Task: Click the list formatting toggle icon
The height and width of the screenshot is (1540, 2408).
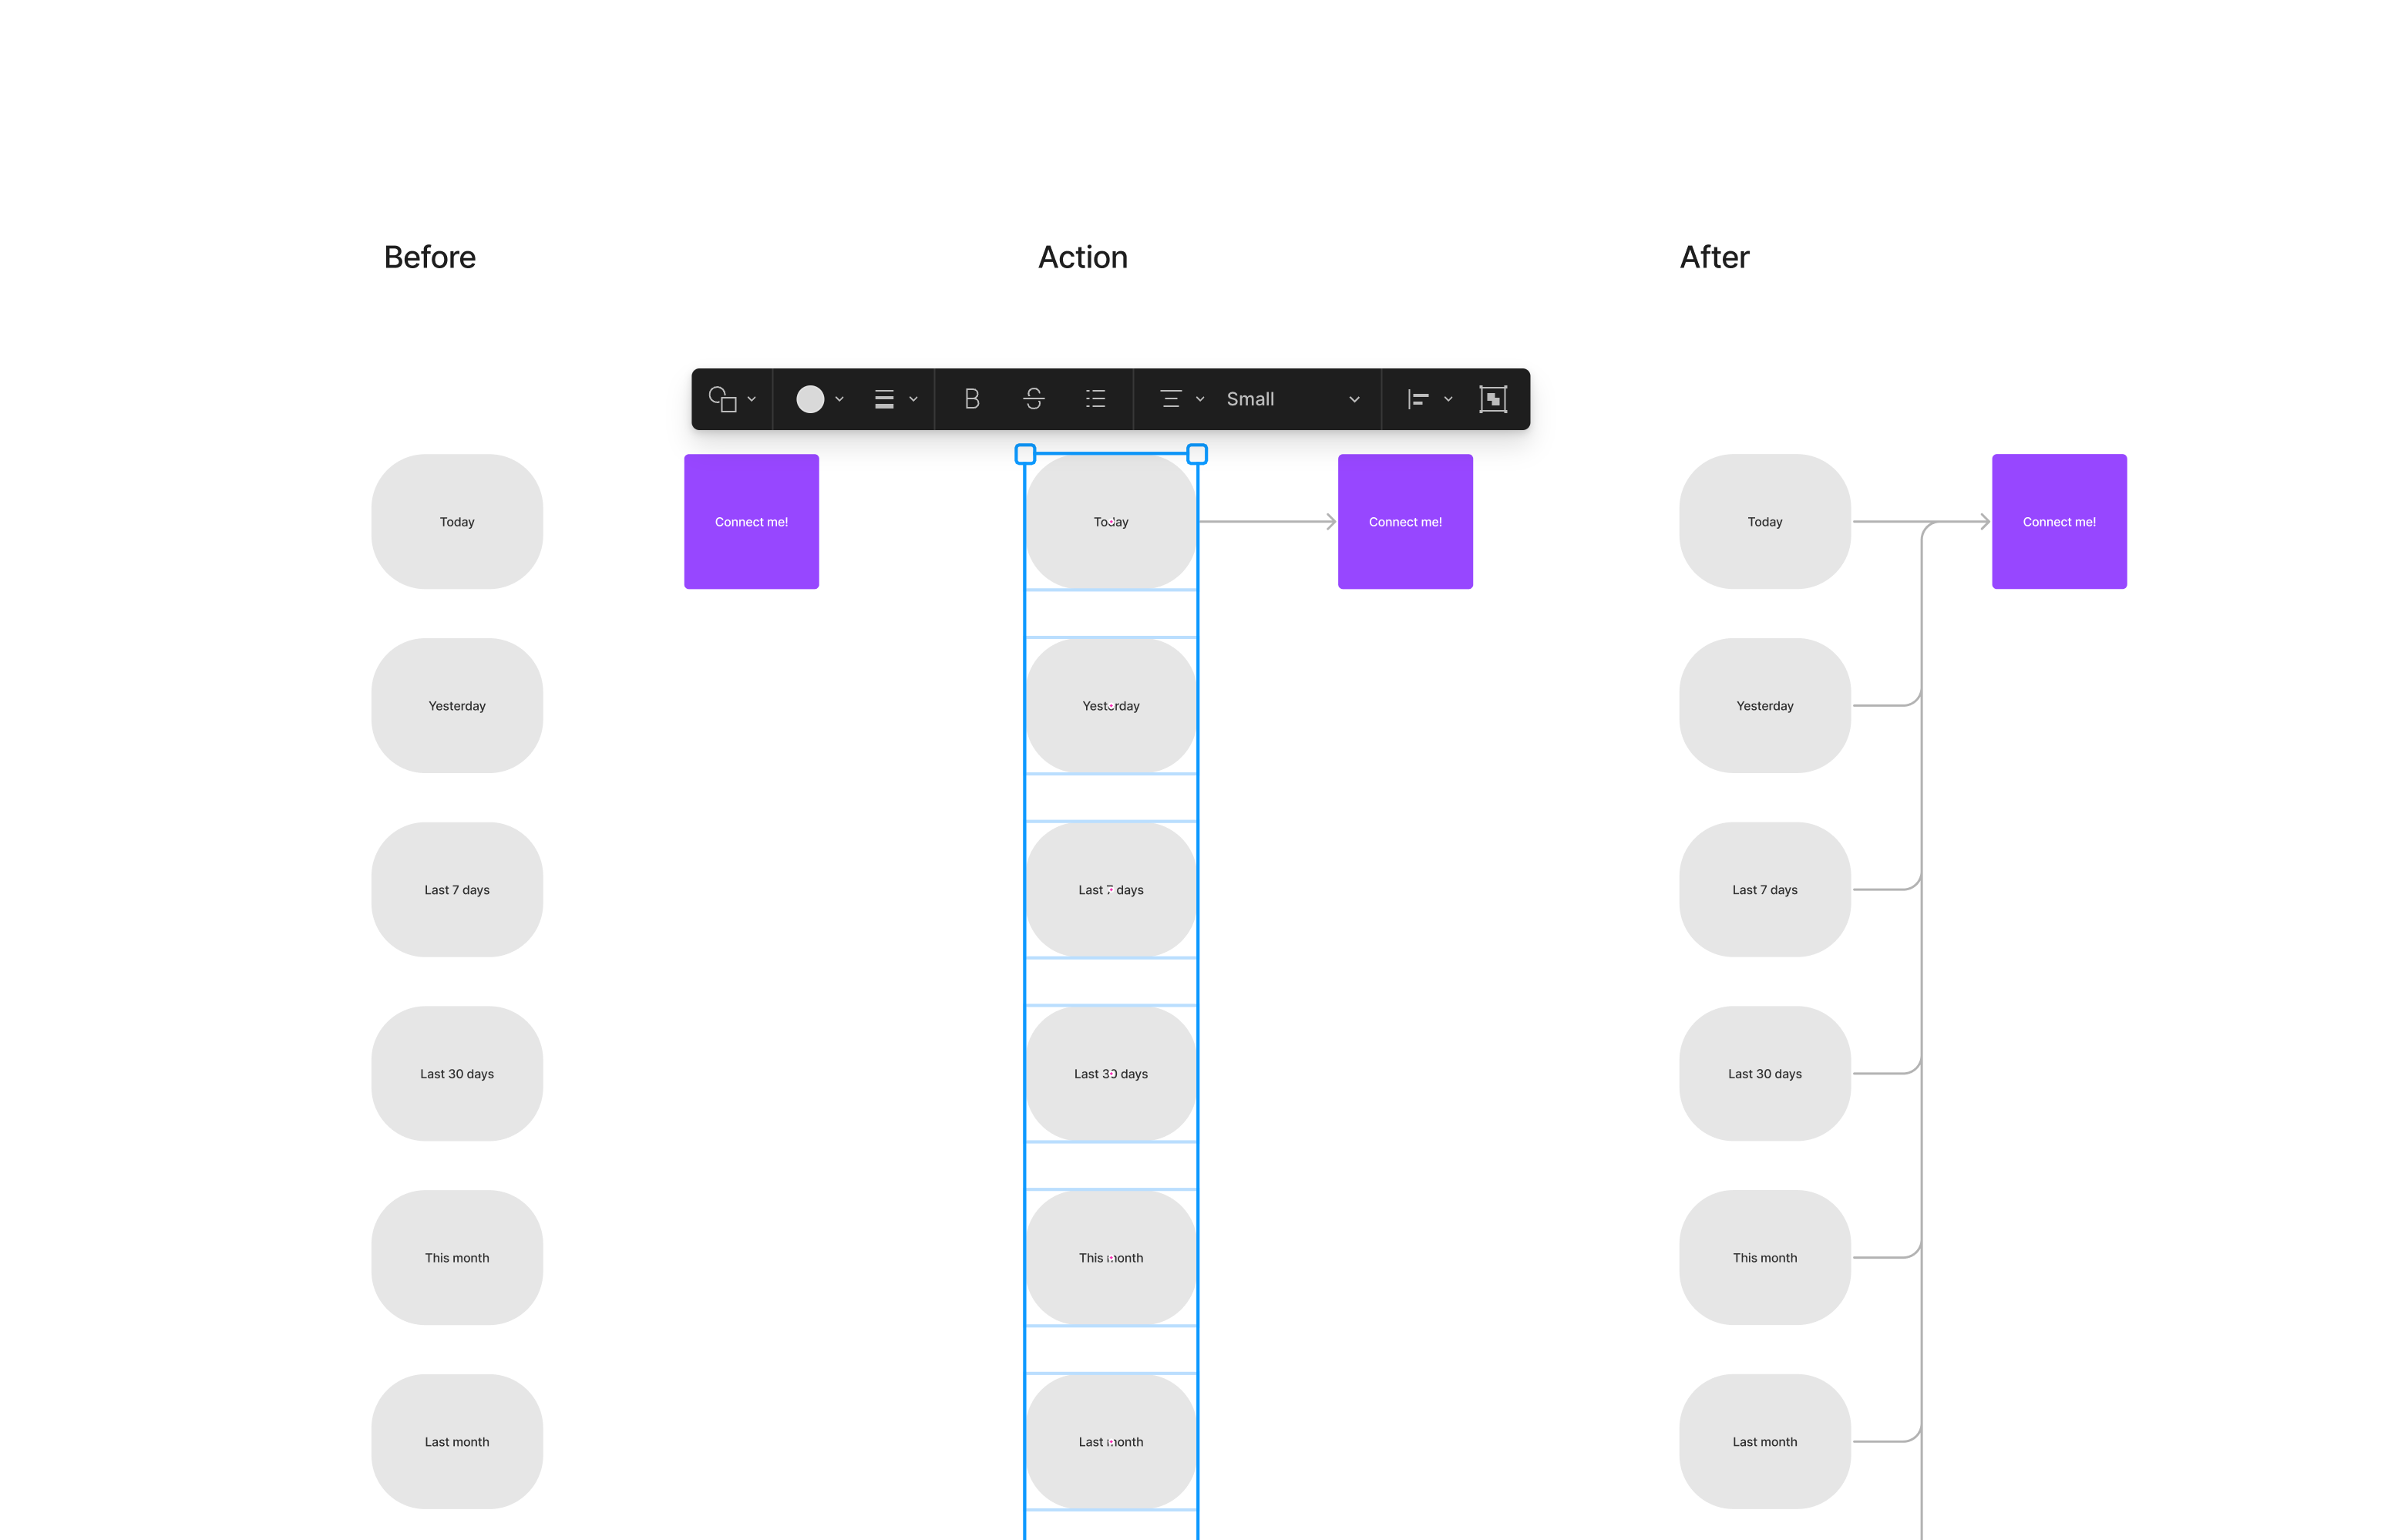Action: (1091, 397)
